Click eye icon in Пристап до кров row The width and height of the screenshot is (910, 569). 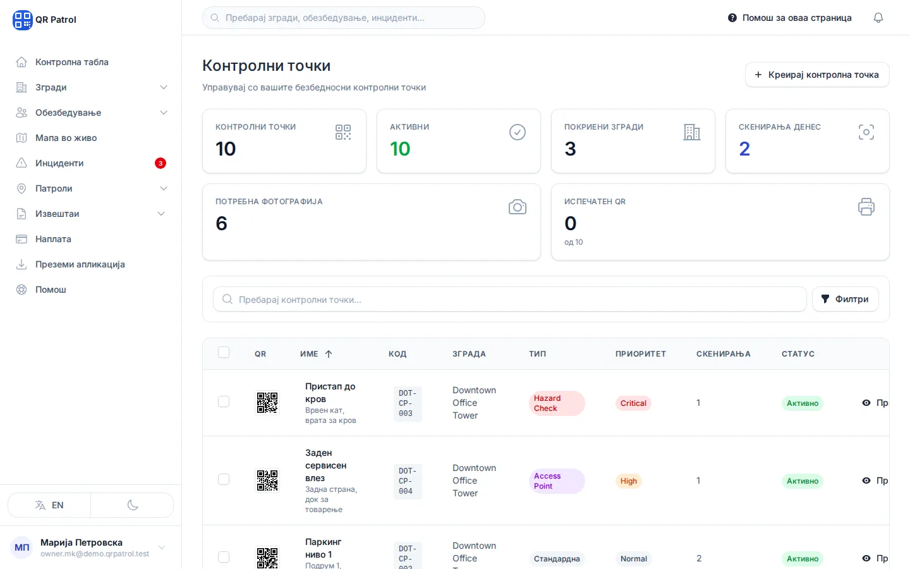click(x=866, y=403)
